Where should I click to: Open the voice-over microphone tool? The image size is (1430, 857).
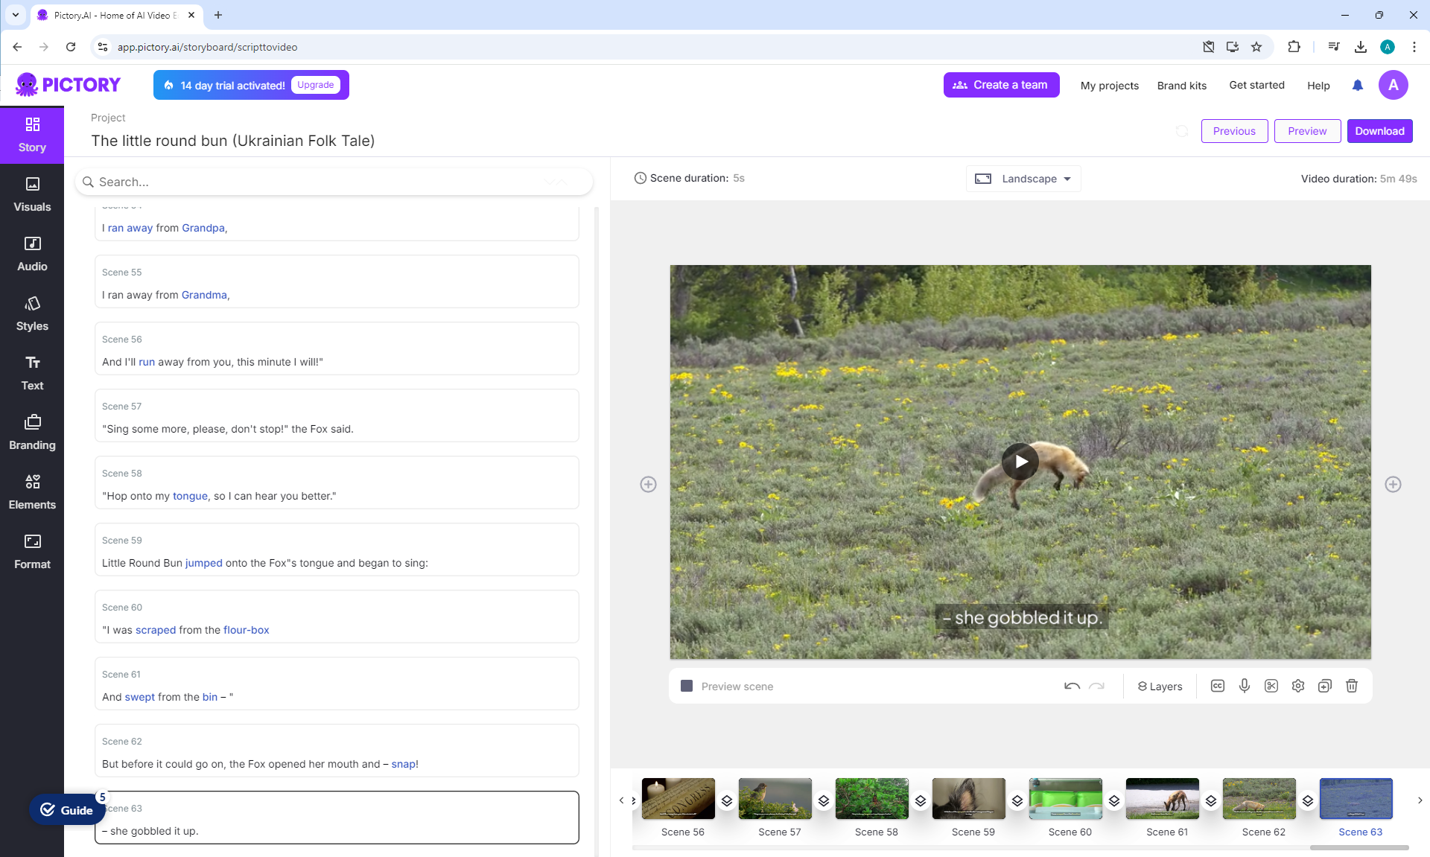point(1244,686)
